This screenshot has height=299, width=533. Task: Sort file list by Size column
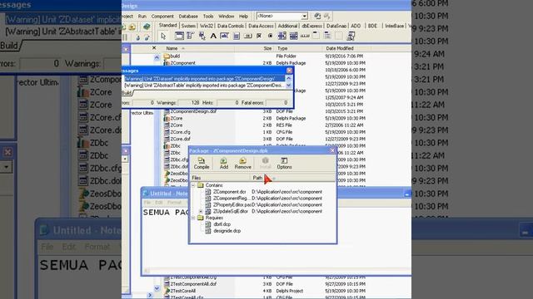click(254, 48)
